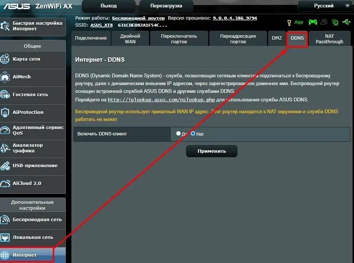Screen dimensions: 354x263
Task: Click the Internet globe icon in sidebar
Action: (5, 255)
